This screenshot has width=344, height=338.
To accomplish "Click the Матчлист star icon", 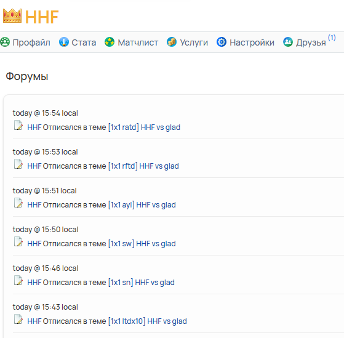I will tap(110, 42).
